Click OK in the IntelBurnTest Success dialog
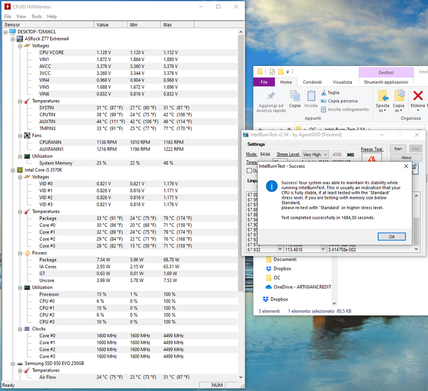 [x=392, y=237]
